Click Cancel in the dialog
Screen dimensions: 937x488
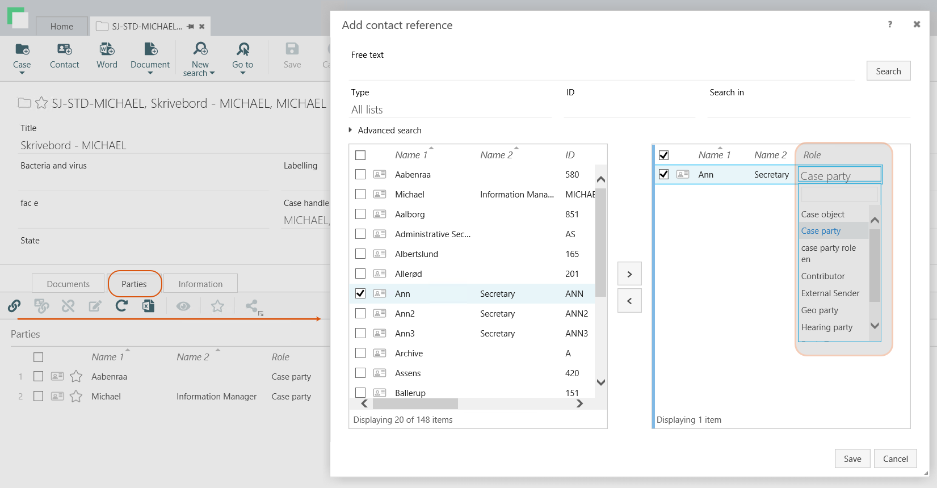coord(895,458)
